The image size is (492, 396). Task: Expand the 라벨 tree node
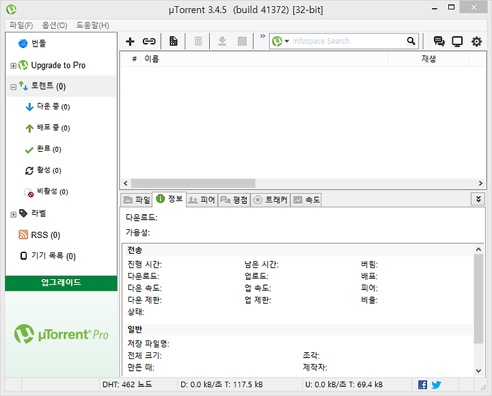point(13,215)
